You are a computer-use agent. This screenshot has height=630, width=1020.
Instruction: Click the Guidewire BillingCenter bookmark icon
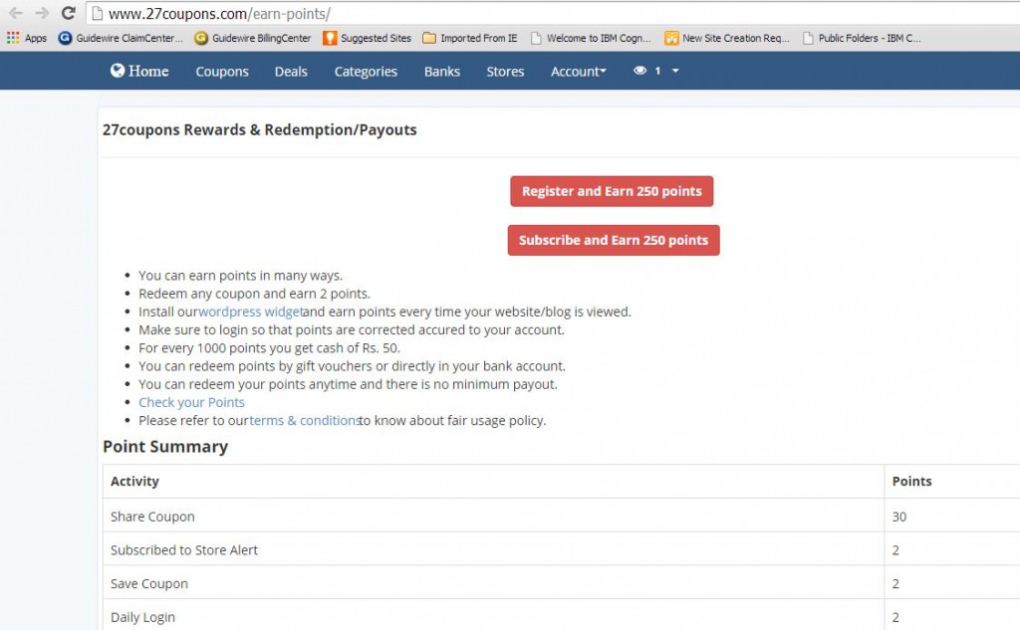tap(201, 38)
